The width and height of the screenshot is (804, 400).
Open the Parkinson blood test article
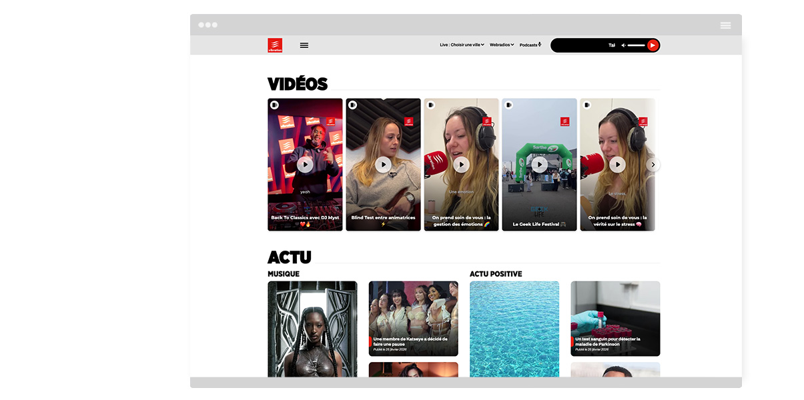tap(615, 318)
